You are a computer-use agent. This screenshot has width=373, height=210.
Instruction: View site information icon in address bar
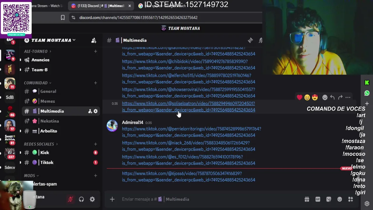(73, 18)
